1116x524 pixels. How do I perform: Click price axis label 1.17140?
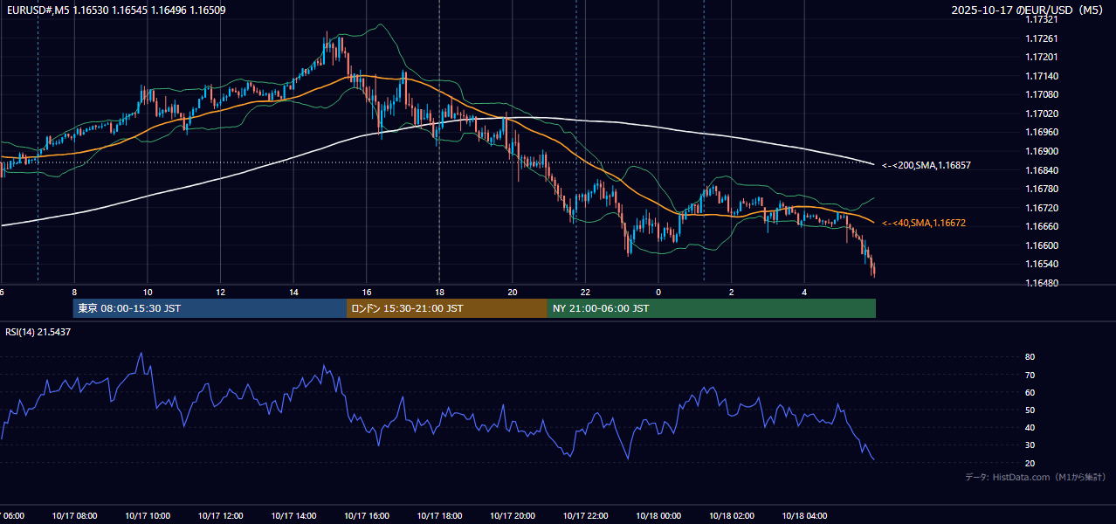pyautogui.click(x=1041, y=76)
